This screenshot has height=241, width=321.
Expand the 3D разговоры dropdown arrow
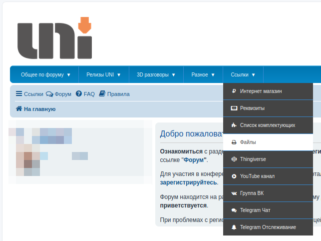coord(174,75)
